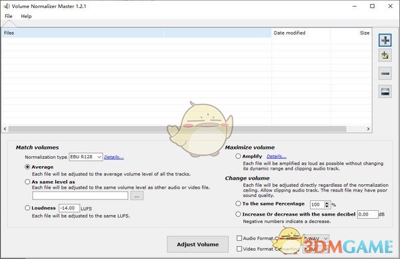Screen dimensions: 400x259
Task: Open the Normalization type EBU R128 dropdown
Action: point(86,157)
